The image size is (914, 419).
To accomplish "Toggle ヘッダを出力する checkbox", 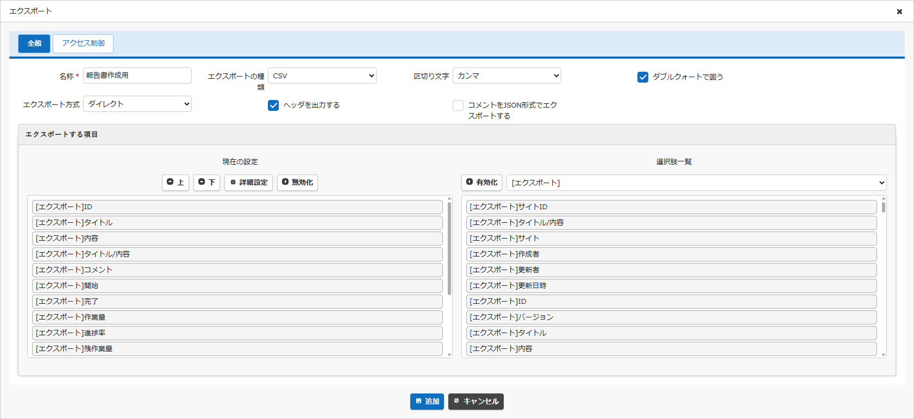I will (x=273, y=105).
